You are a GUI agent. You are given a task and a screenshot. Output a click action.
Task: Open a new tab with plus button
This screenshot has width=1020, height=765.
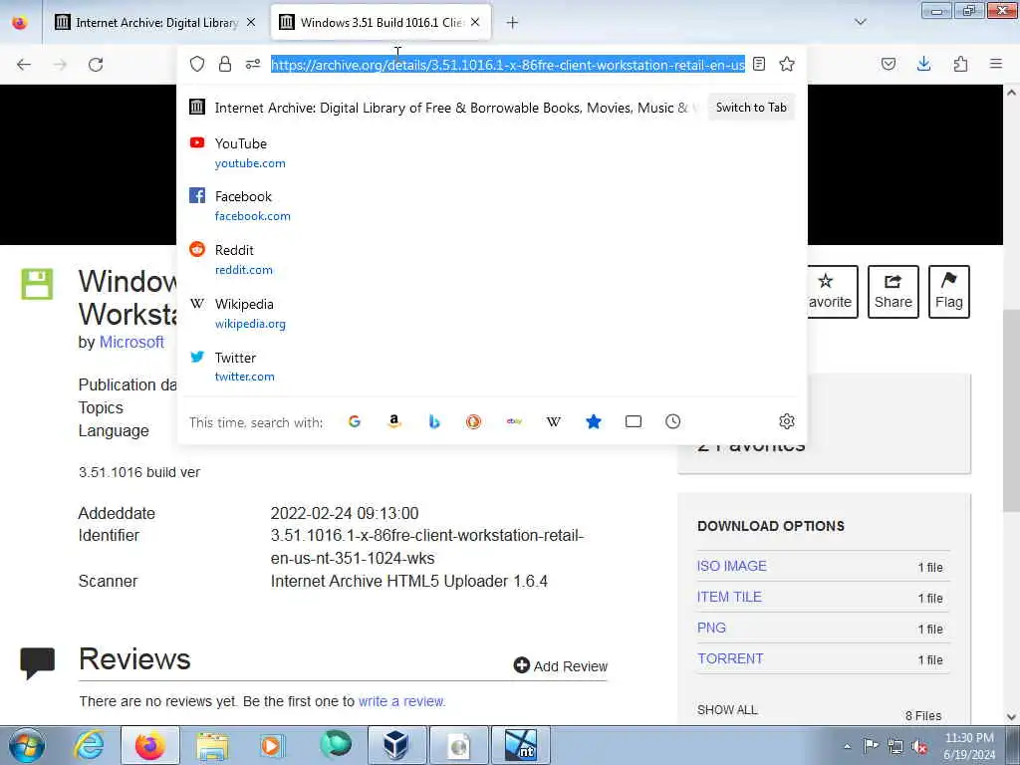click(x=512, y=23)
